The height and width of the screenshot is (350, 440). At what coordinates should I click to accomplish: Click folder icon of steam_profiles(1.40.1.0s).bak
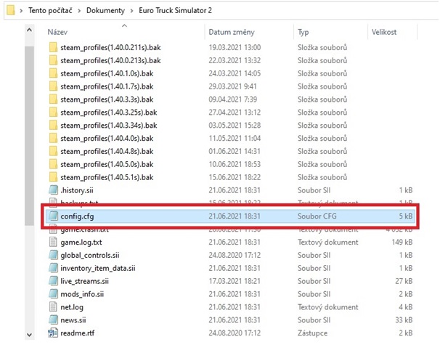tap(53, 73)
